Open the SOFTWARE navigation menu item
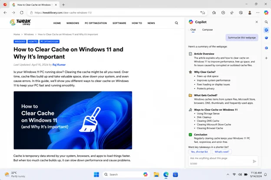Viewport: 271px width, 180px height. point(119,23)
